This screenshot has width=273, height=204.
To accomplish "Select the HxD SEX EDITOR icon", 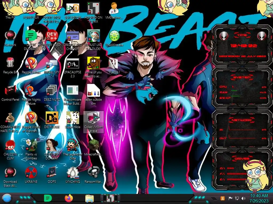I will (x=73, y=11).
